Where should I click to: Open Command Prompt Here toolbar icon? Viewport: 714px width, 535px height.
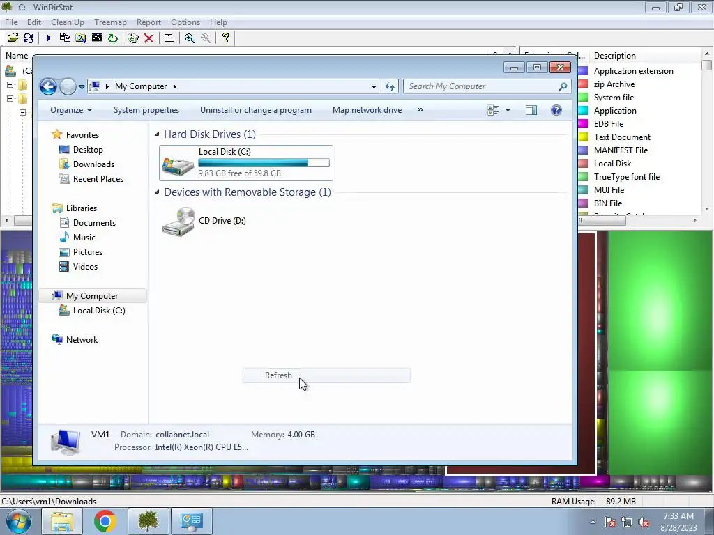pyautogui.click(x=96, y=38)
